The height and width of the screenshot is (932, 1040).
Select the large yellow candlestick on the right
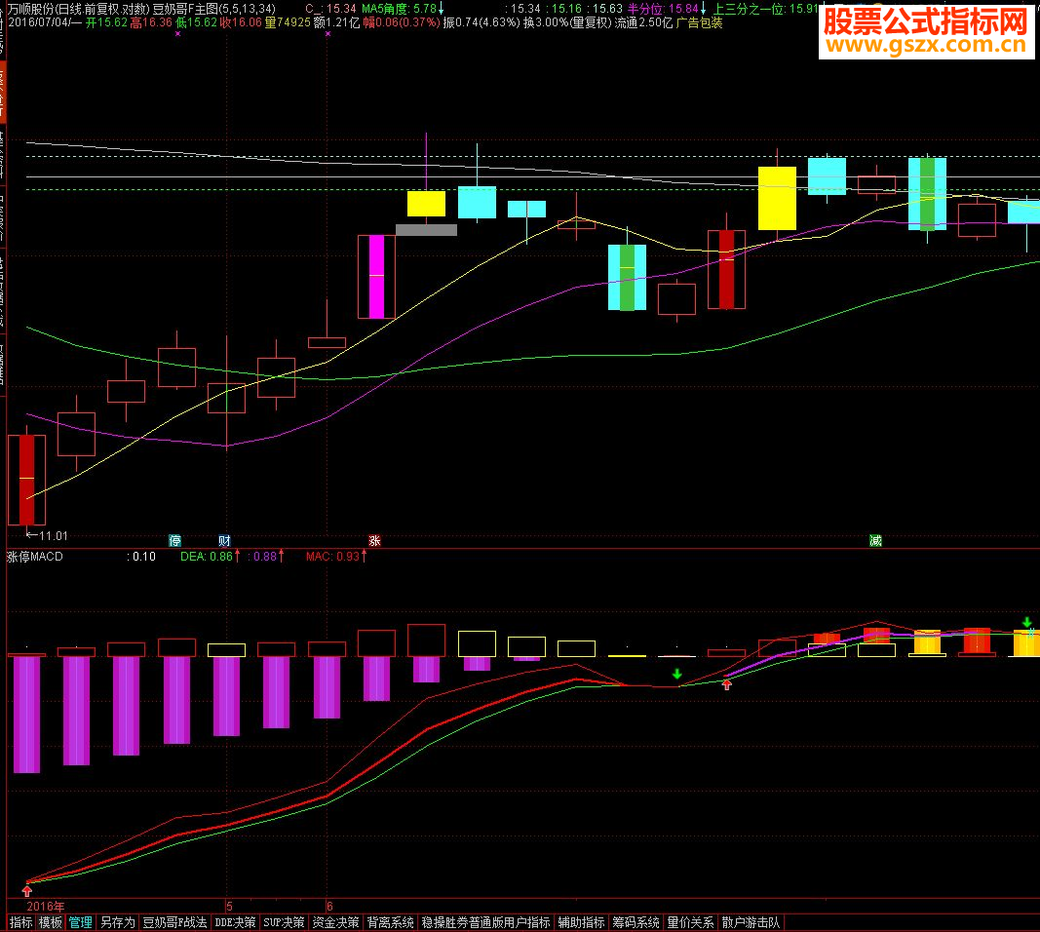tap(777, 198)
